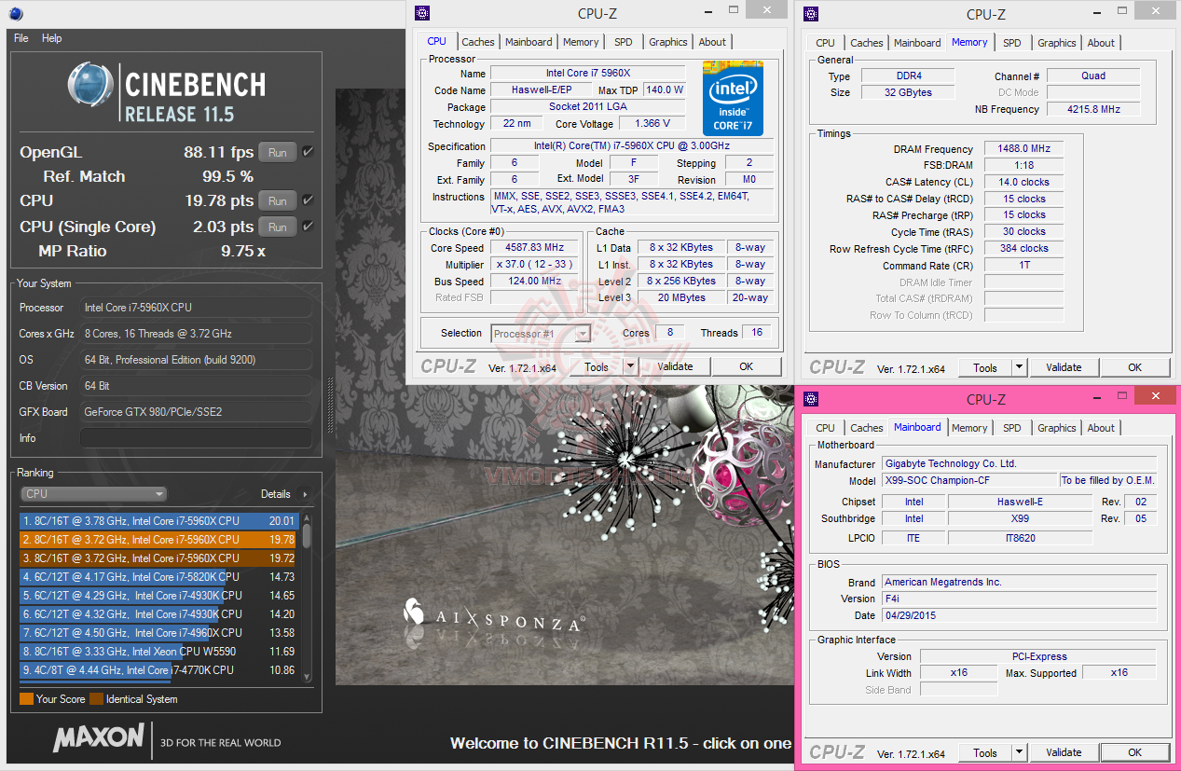1181x771 pixels.
Task: Click OK in the Memory window
Action: (1134, 367)
